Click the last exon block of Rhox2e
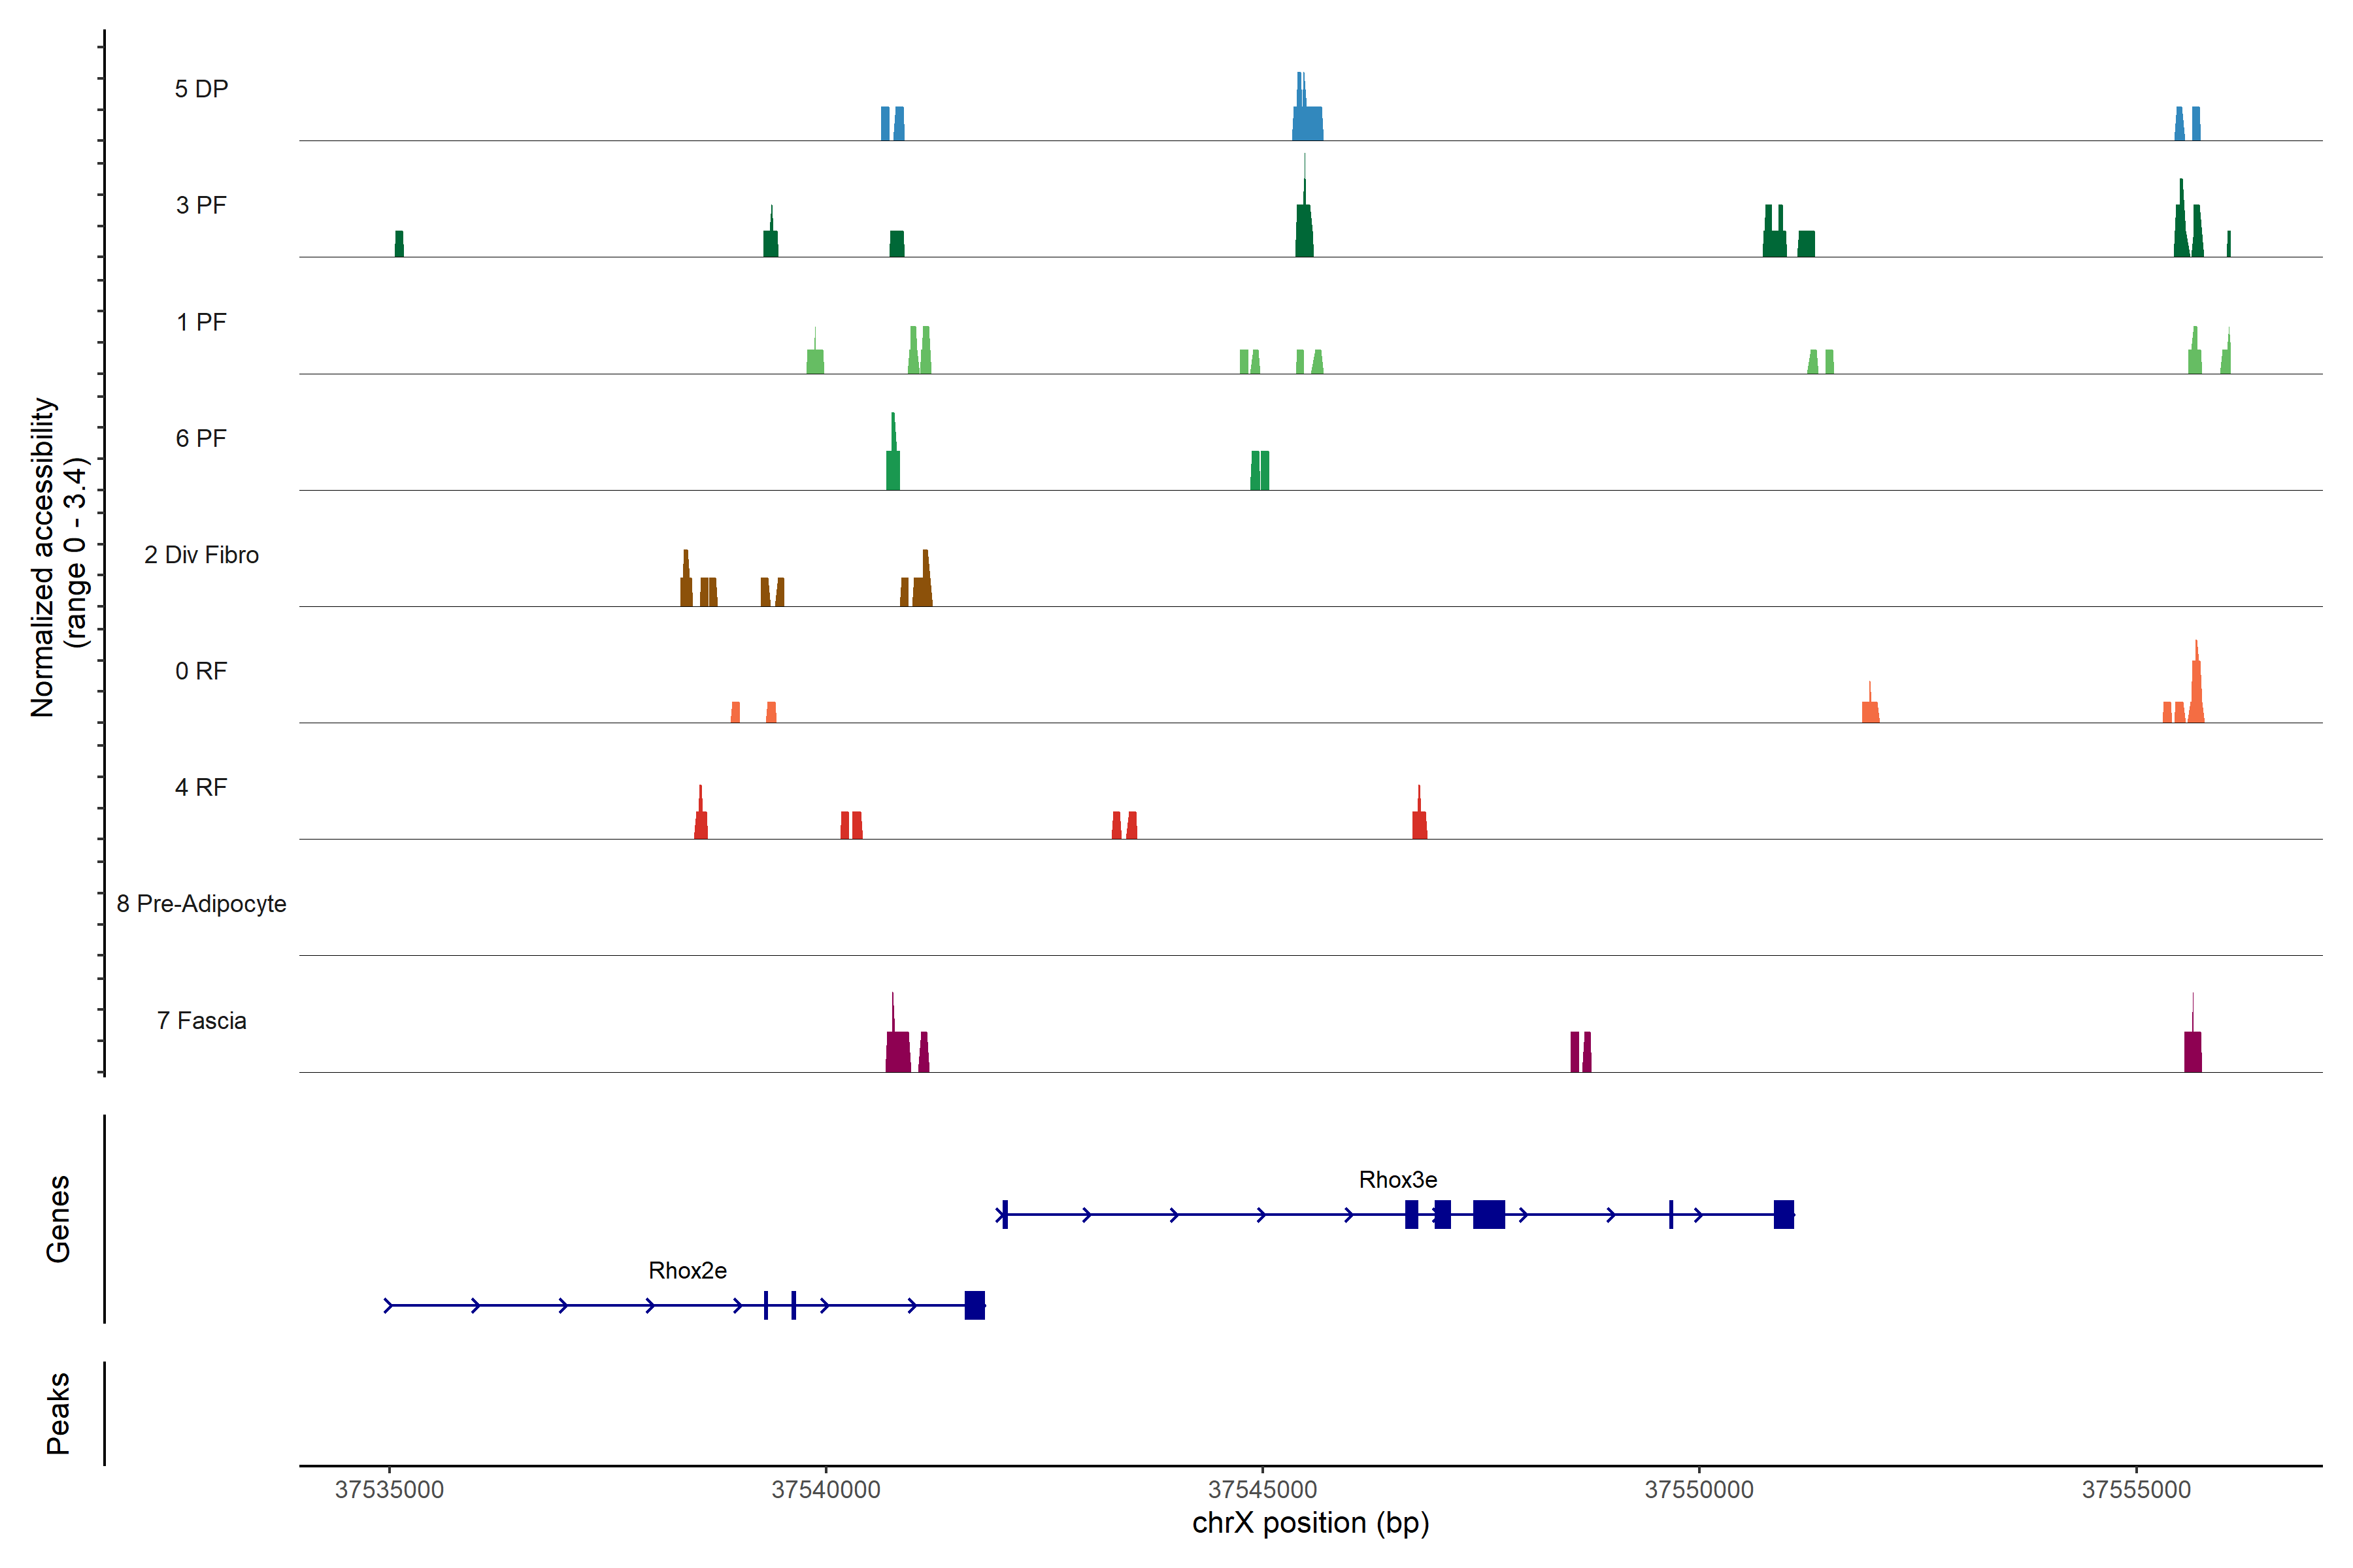 click(975, 1305)
